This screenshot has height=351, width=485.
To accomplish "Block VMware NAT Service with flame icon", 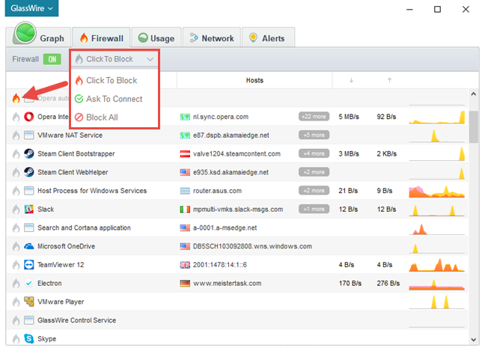I will [x=16, y=135].
